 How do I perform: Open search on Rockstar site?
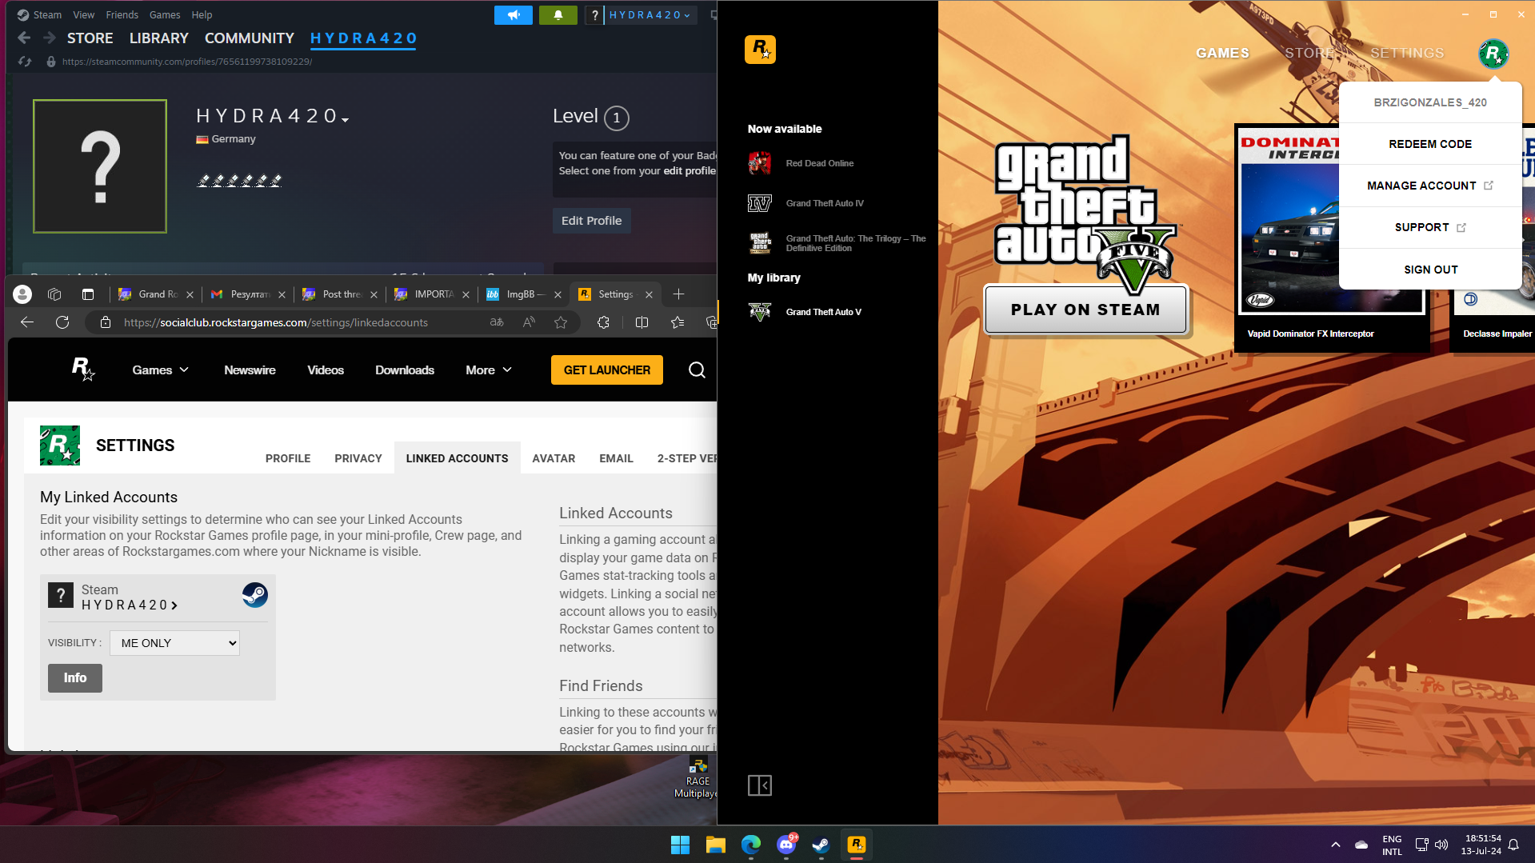click(697, 370)
